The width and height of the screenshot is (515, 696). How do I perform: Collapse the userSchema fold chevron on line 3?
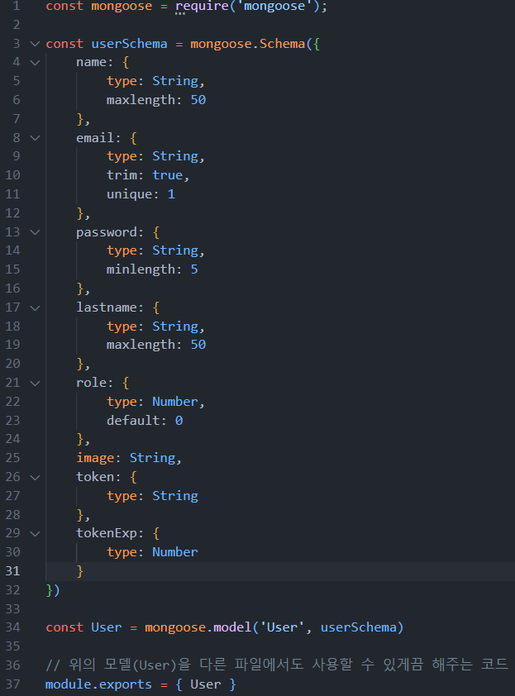point(35,44)
